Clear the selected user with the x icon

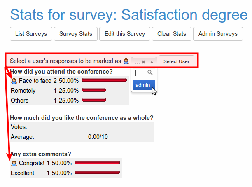coord(143,62)
